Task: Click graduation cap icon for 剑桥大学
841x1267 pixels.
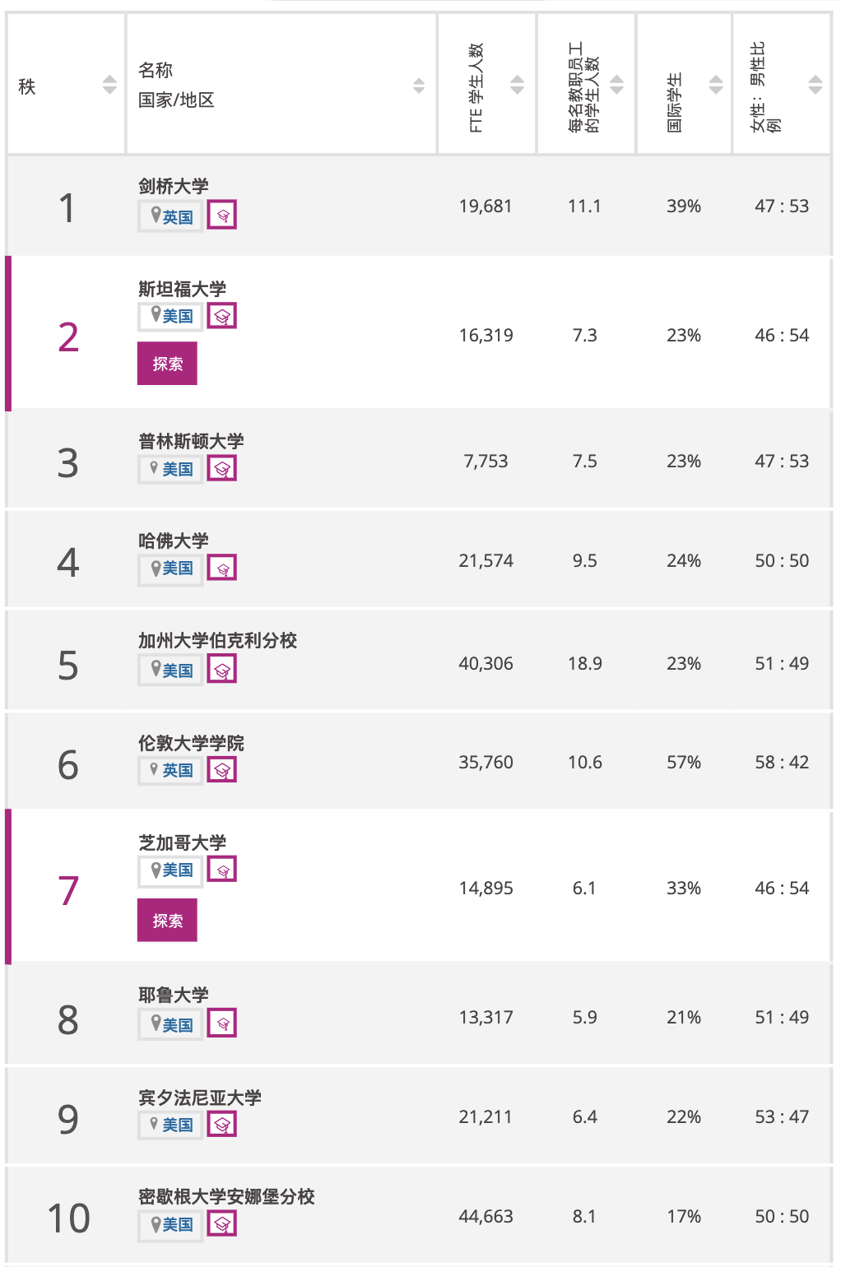Action: point(221,216)
